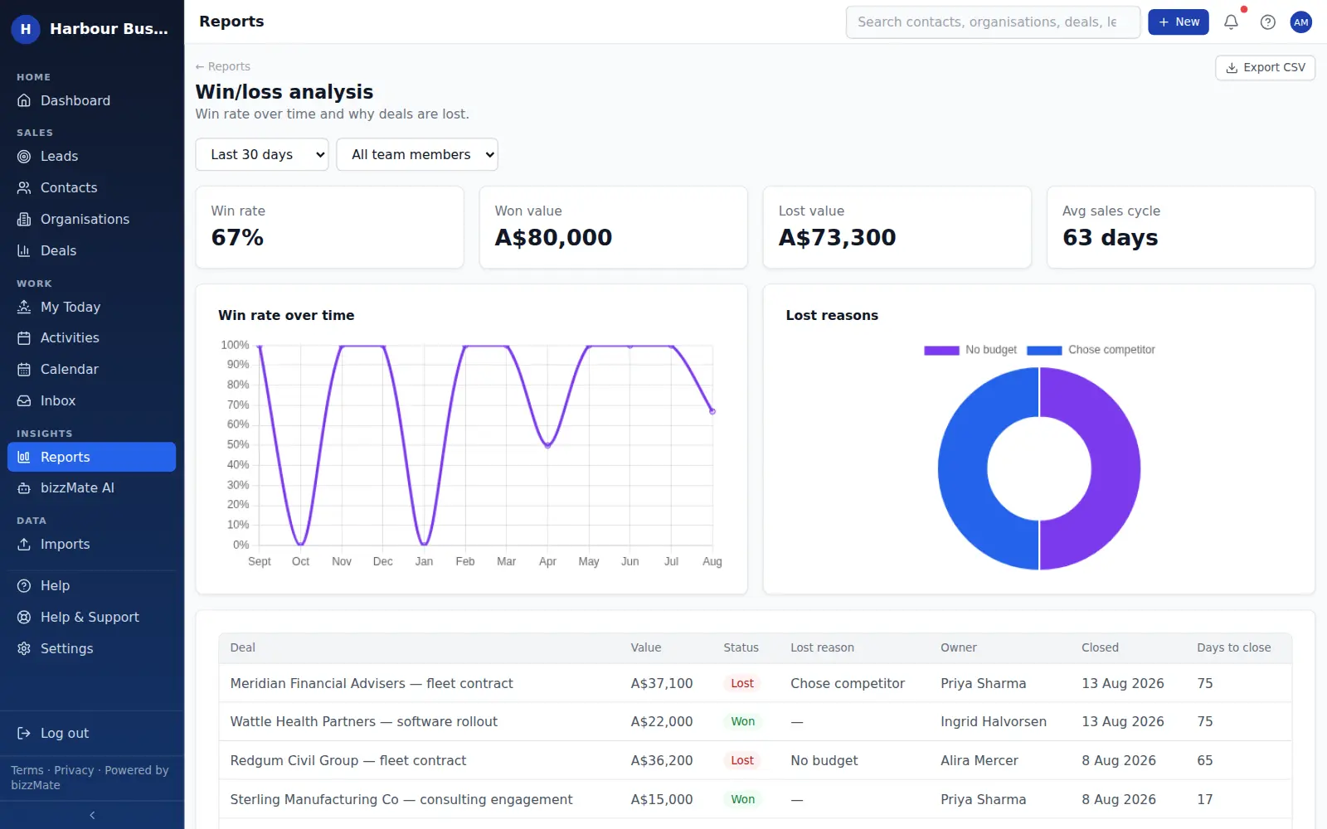This screenshot has height=829, width=1327.
Task: Click the Win rate 67% card
Action: pyautogui.click(x=329, y=227)
